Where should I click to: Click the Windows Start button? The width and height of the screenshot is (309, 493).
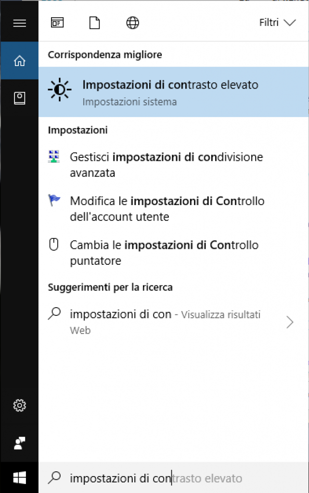tap(19, 478)
